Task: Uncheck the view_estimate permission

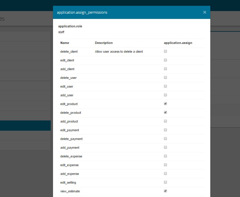Action: point(165,191)
